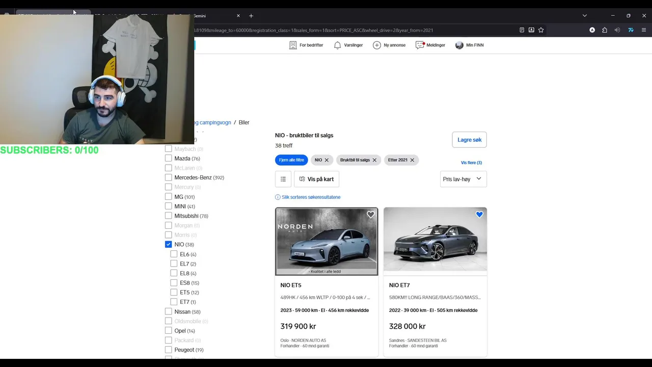652x367 pixels.
Task: Close the Gemini tab
Action: pyautogui.click(x=238, y=16)
